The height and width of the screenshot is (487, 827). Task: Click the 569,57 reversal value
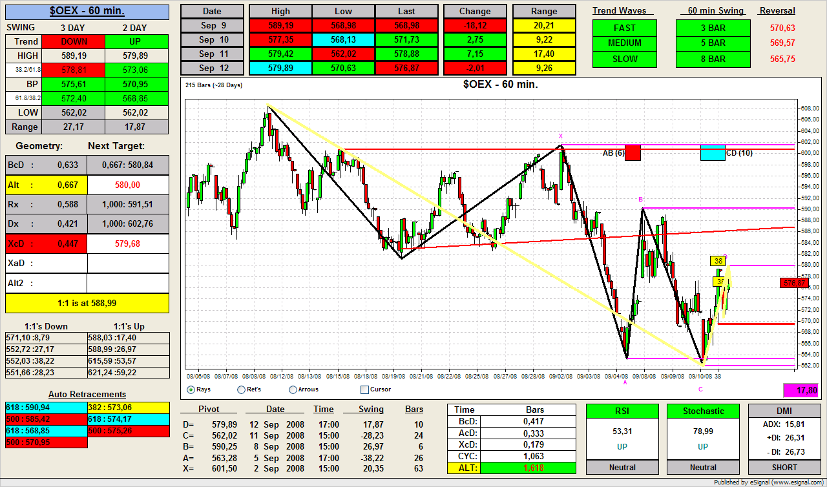coord(782,43)
